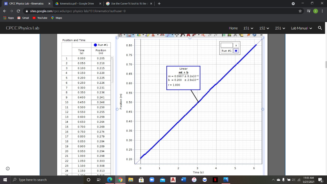Click the Home navigation menu item

pos(233,28)
